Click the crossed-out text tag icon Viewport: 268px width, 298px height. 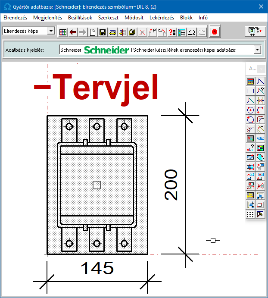[x=260, y=186]
